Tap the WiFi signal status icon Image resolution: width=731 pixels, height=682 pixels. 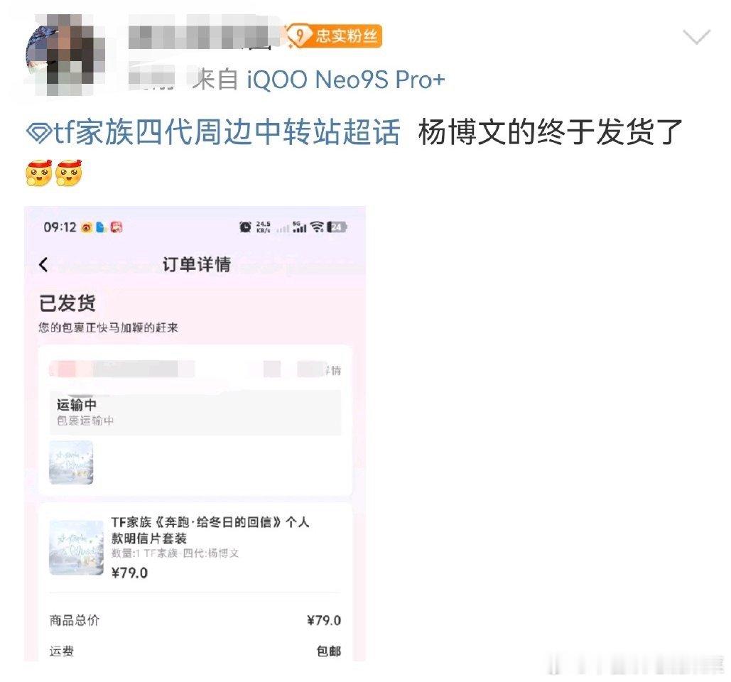(x=317, y=227)
